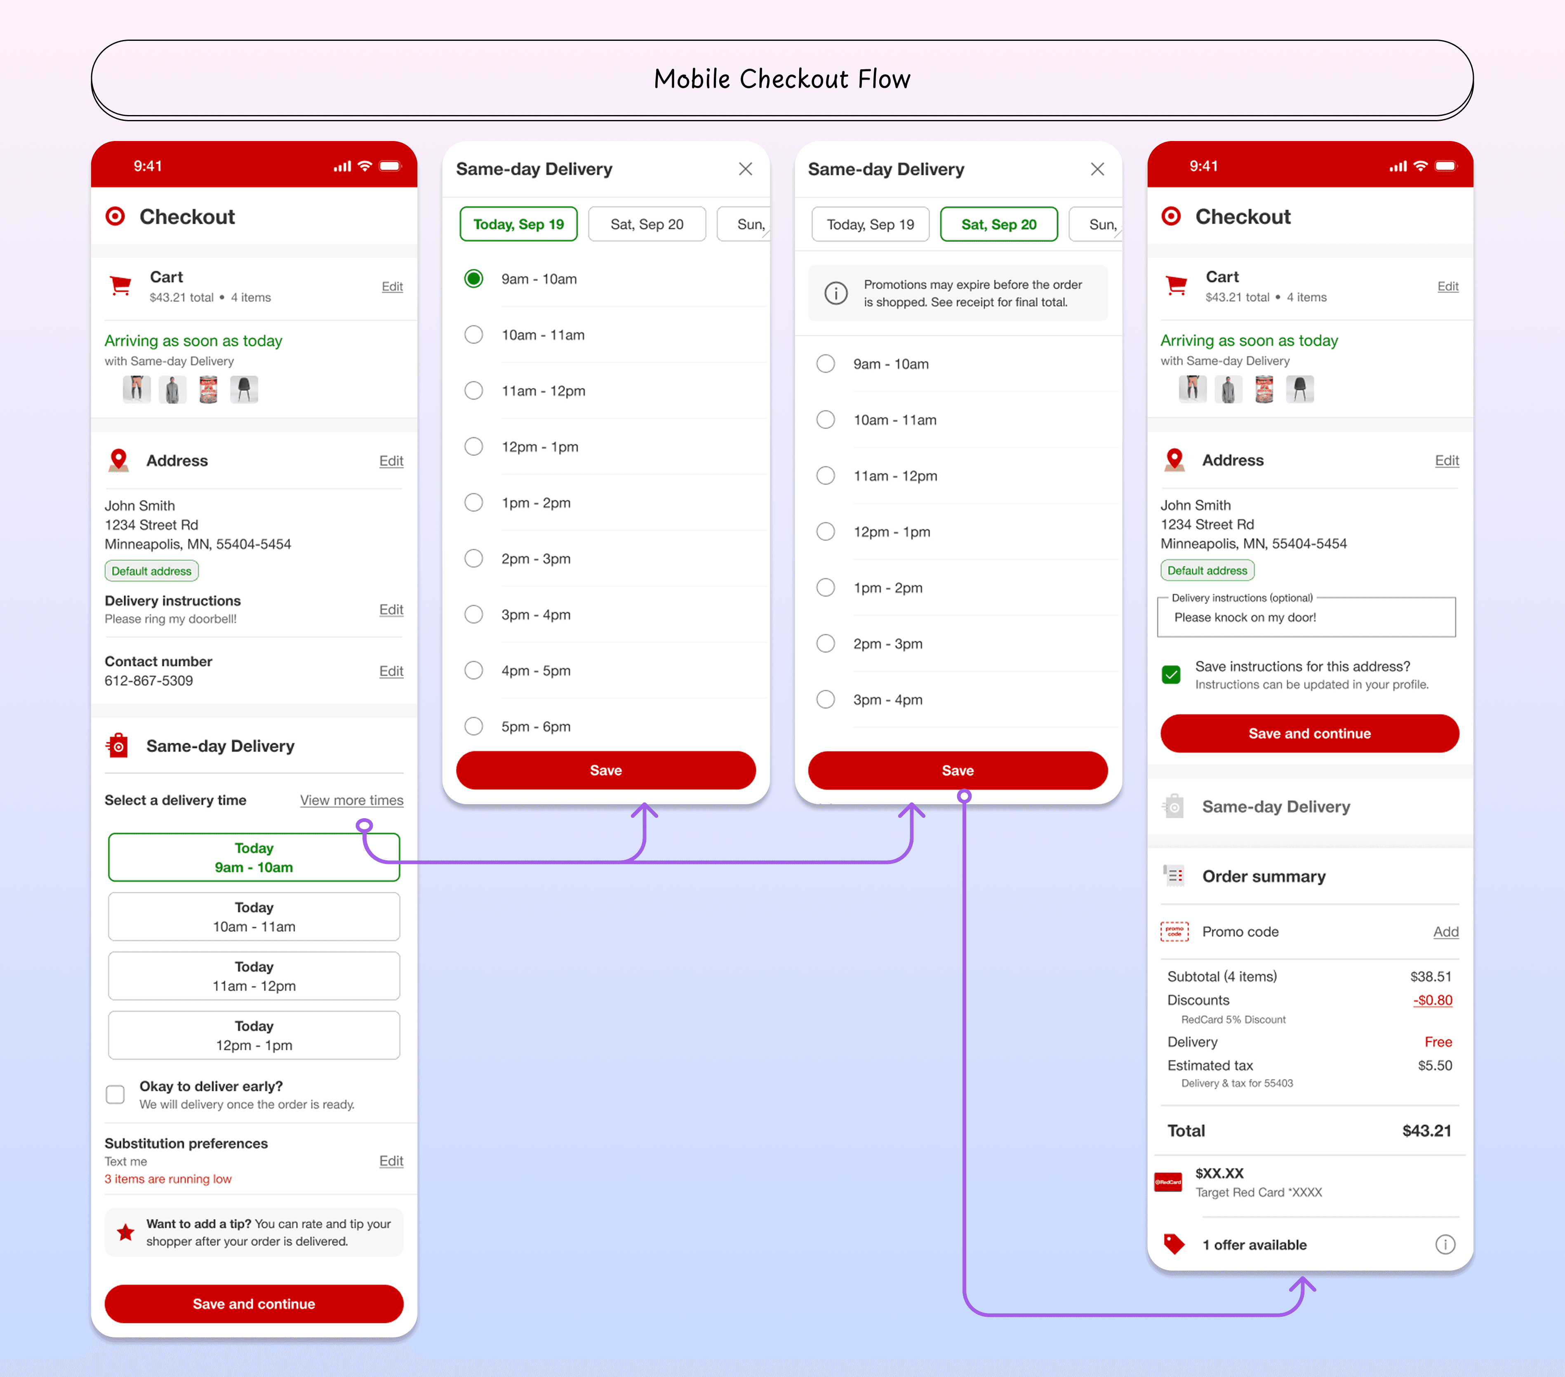Choose the Today 11am - 12pm time slot card
Viewport: 1565px width, 1377px height.
pos(254,976)
